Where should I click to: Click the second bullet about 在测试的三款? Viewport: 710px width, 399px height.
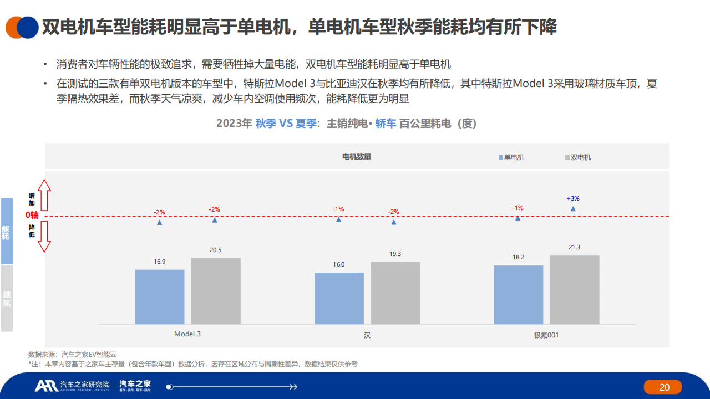click(357, 91)
